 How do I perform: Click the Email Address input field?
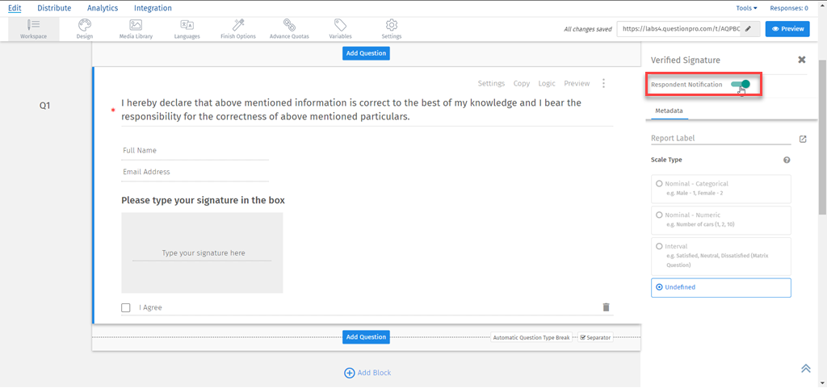pyautogui.click(x=195, y=172)
